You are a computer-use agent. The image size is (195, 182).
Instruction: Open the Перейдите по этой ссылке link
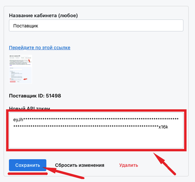[40, 48]
